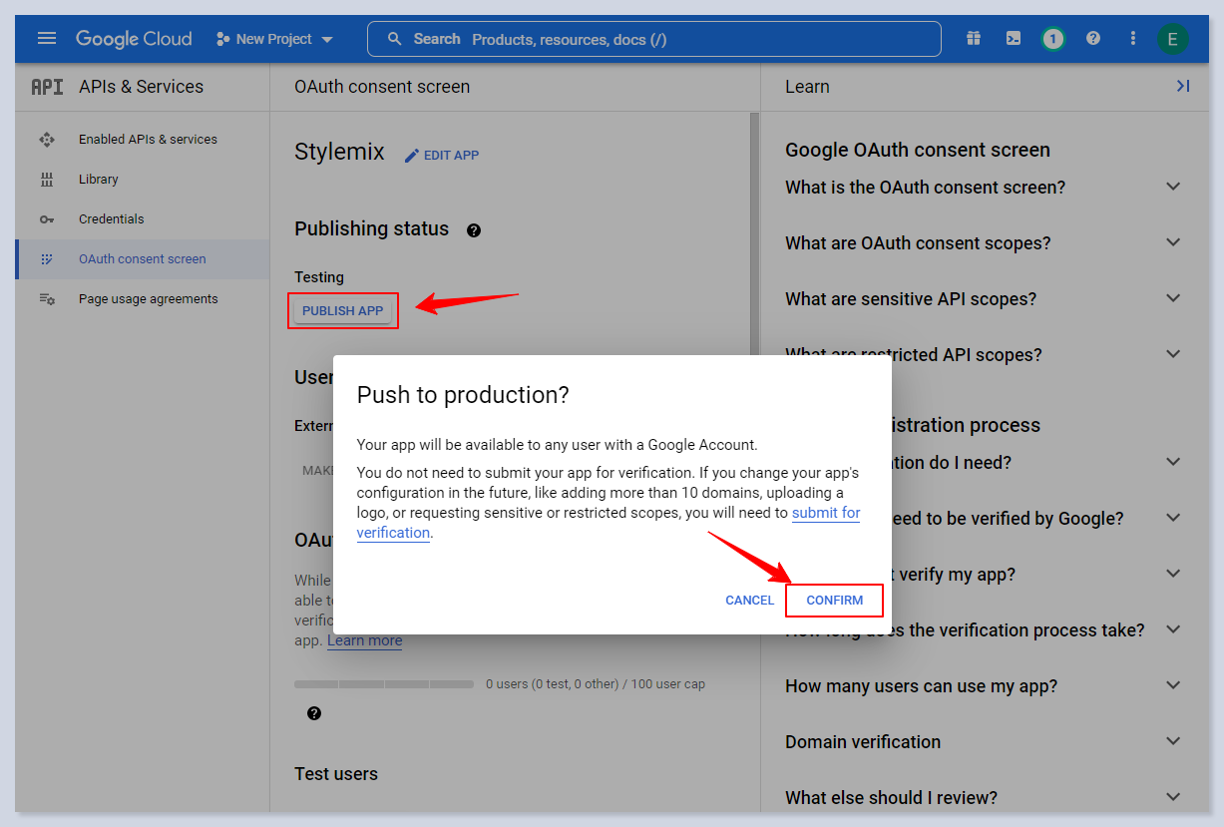Click the Testing status text

tap(319, 277)
